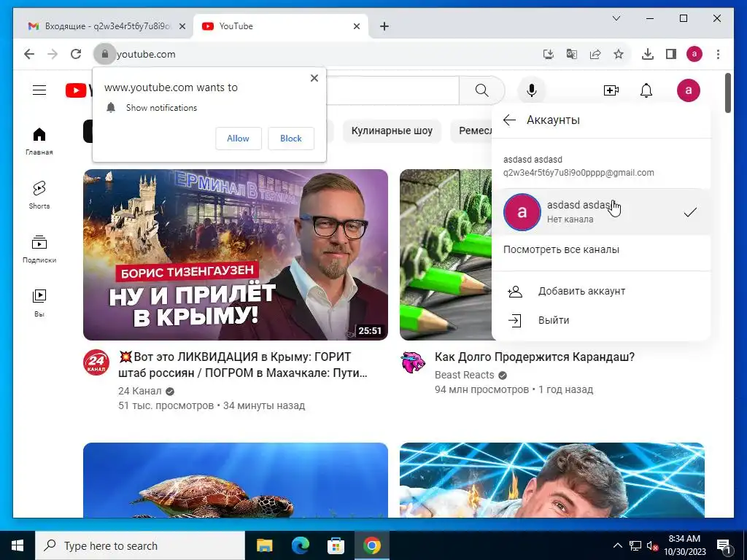Go to Главная in the sidebar
Viewport: 747px width, 560px height.
click(39, 141)
